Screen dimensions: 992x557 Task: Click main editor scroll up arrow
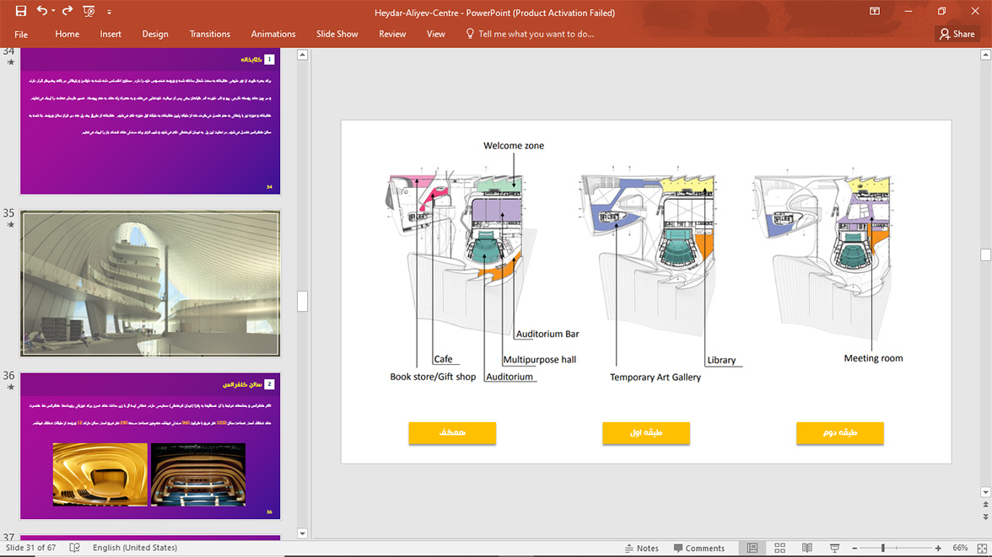[985, 55]
